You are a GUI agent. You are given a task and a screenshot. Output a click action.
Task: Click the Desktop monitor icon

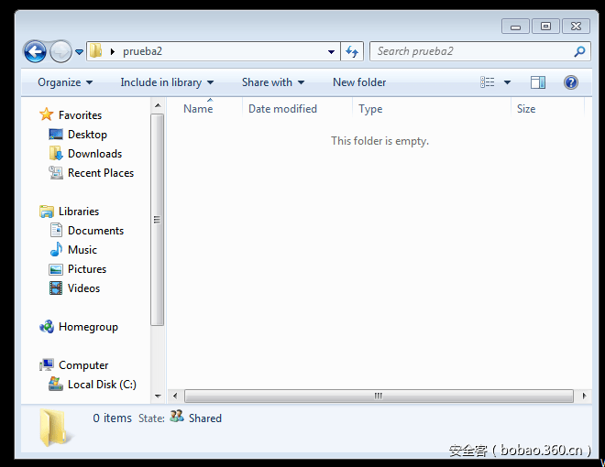[x=56, y=134]
